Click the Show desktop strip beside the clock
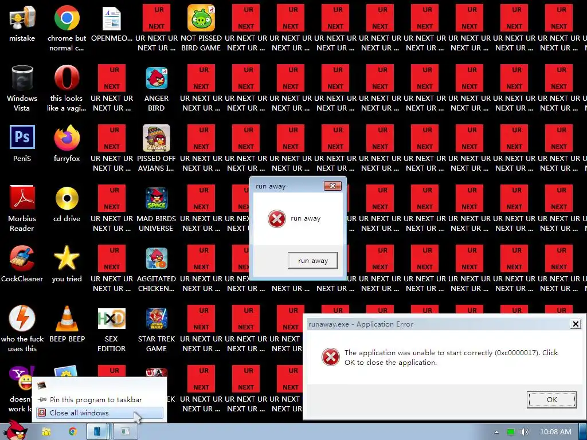The height and width of the screenshot is (440, 587). (x=583, y=432)
